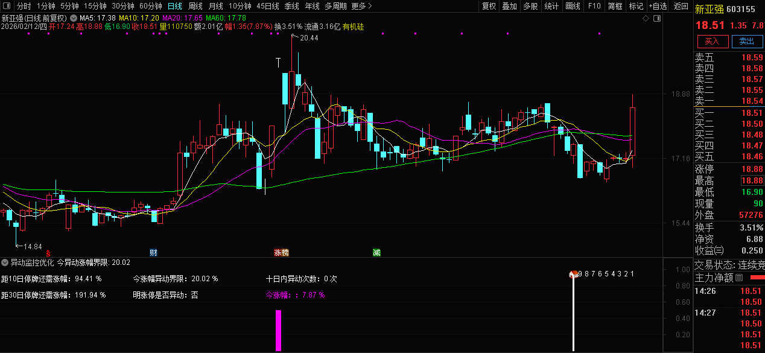Viewport: 765px width, 353px height.
Task: Click the blue 卖出 sell button
Action: tap(747, 41)
